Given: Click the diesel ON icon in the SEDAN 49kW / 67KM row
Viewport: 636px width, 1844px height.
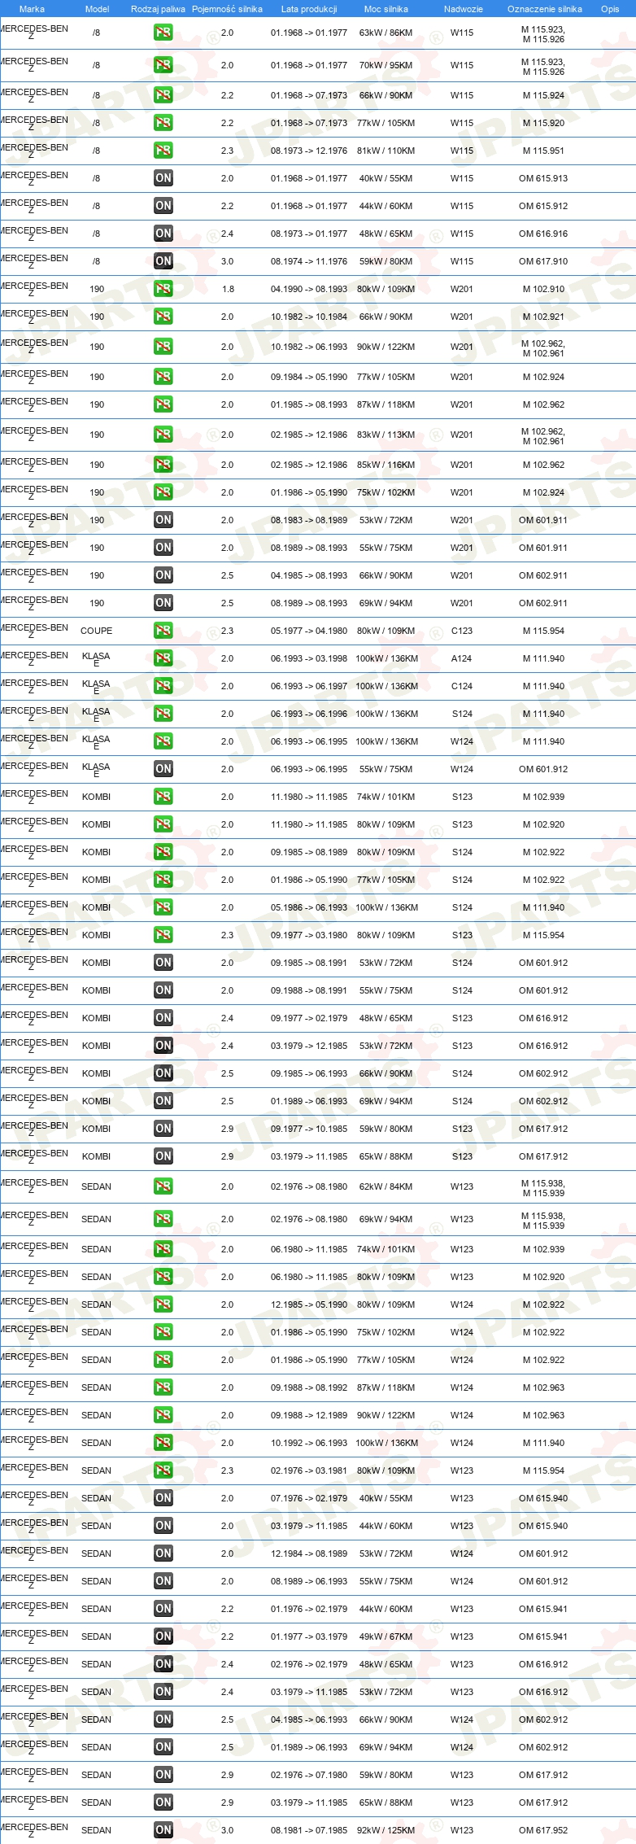Looking at the screenshot, I should [x=163, y=1636].
